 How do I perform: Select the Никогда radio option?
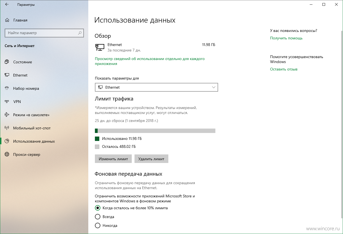[97, 225]
